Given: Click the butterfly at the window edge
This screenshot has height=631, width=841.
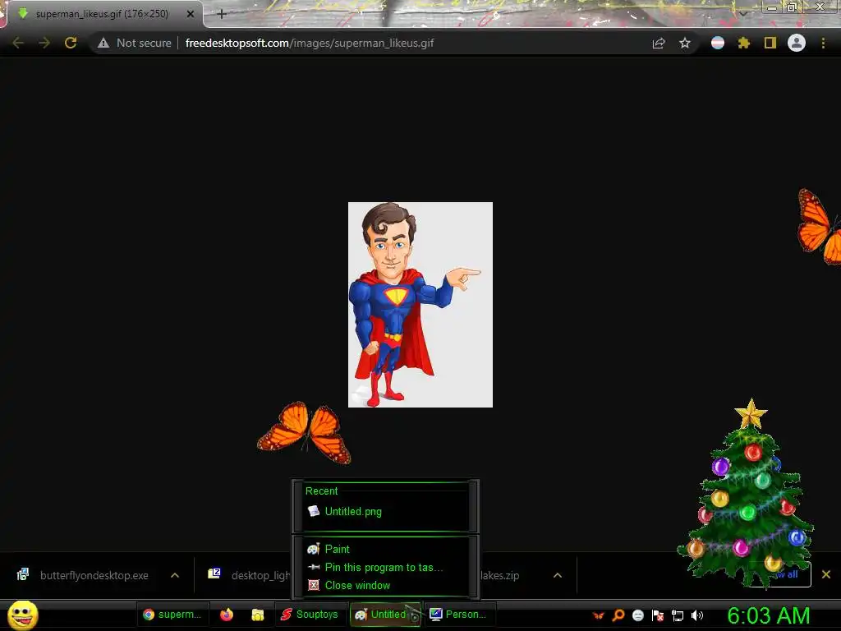Looking at the screenshot, I should 820,227.
